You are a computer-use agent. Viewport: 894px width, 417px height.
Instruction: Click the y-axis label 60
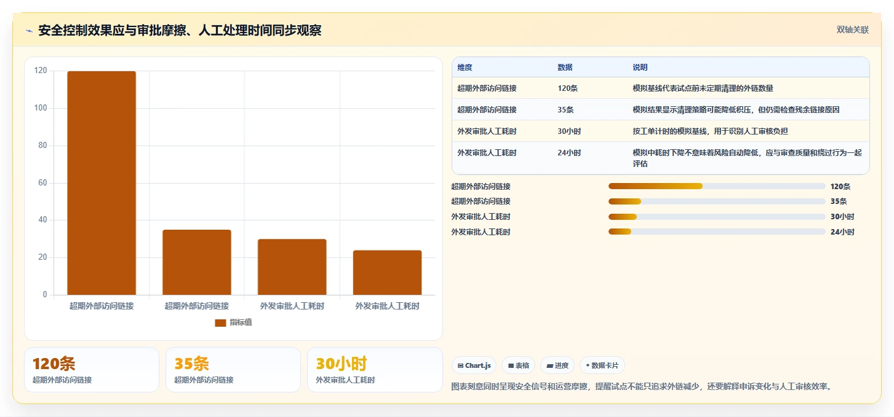pos(42,183)
